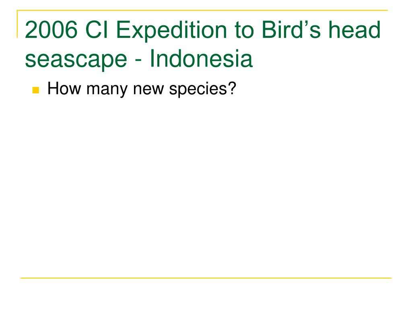Click the yellow vertical line left of title
This screenshot has height=309, width=412.
17,24
